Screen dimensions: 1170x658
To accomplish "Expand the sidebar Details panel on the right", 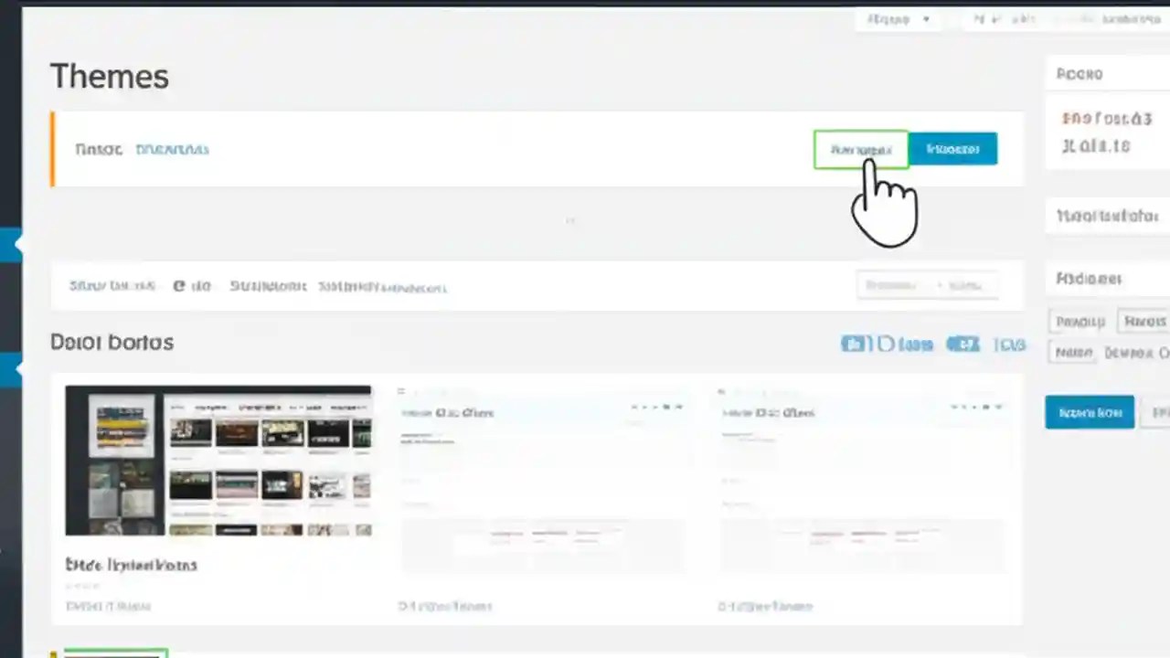I will click(1107, 216).
